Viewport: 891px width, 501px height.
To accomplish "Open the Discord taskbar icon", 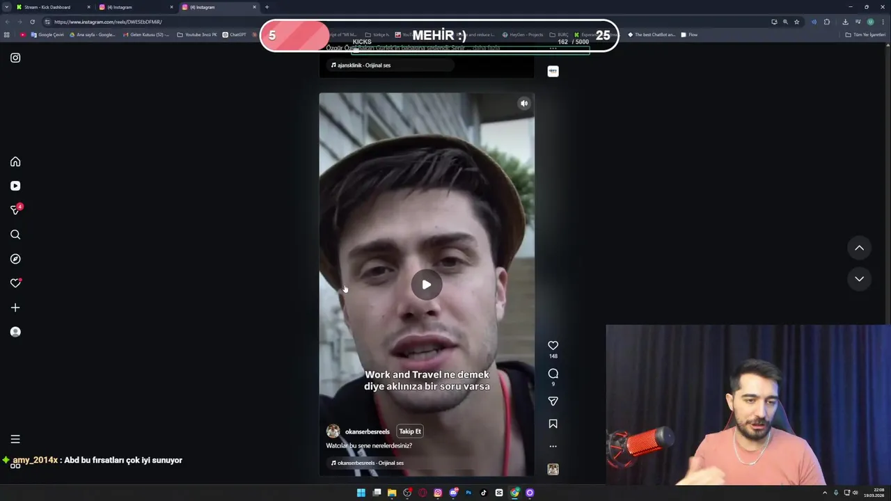I will [453, 493].
